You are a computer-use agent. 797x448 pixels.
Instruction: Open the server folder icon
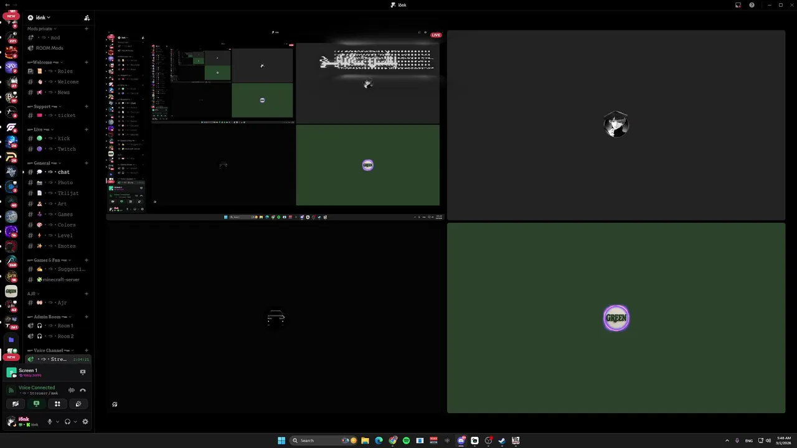pyautogui.click(x=11, y=340)
